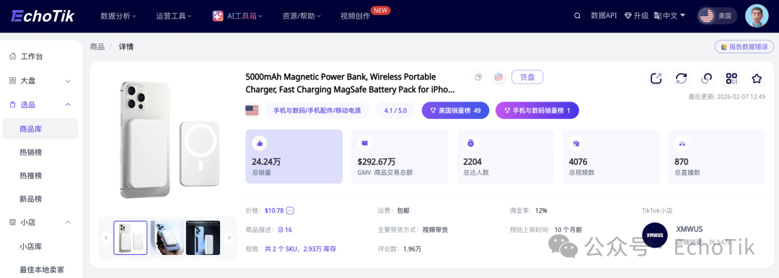
Task: Select the first white power bank thumbnail
Action: pyautogui.click(x=131, y=238)
